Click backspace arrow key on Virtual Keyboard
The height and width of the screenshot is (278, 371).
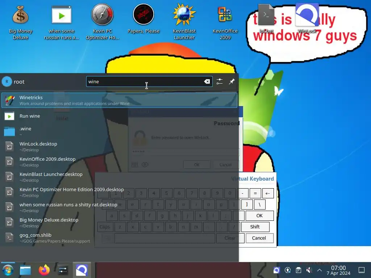coord(268,193)
